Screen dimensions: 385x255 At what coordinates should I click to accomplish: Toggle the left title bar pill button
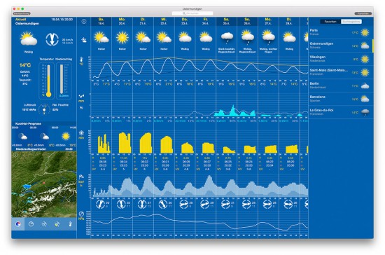tap(22, 13)
